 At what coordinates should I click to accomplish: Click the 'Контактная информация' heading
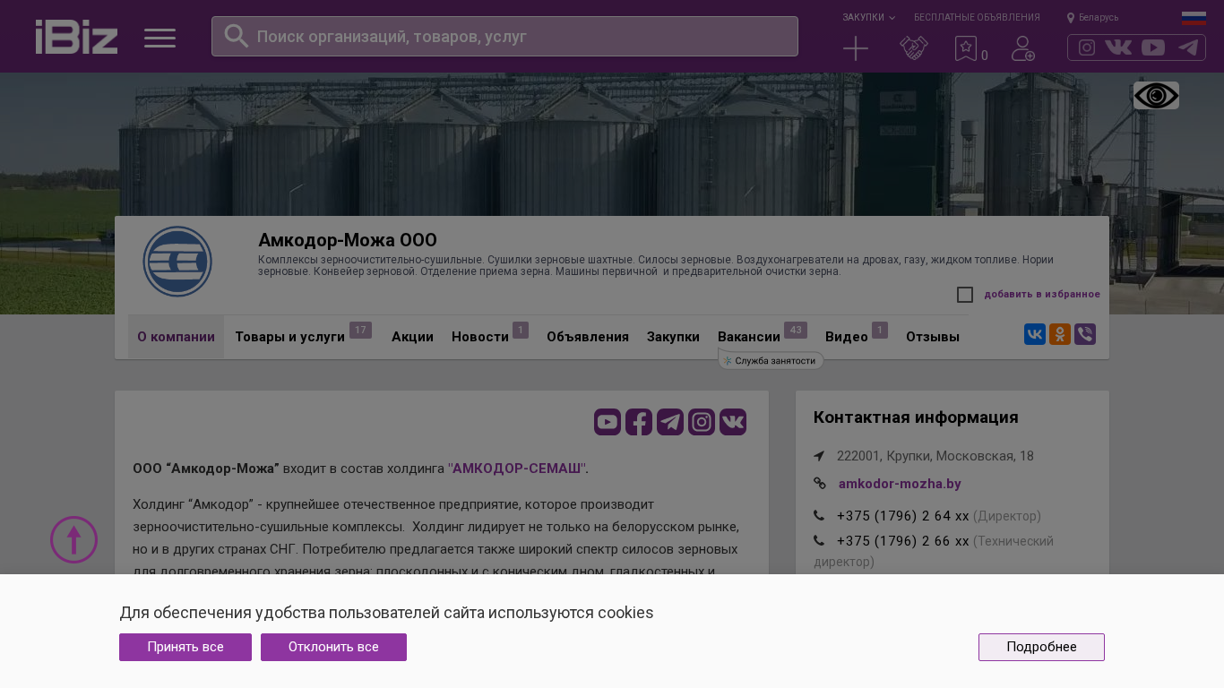916,417
